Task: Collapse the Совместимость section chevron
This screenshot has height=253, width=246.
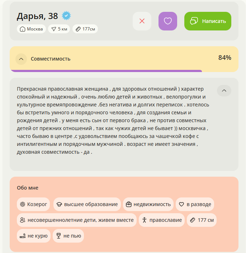Action: coord(21,59)
